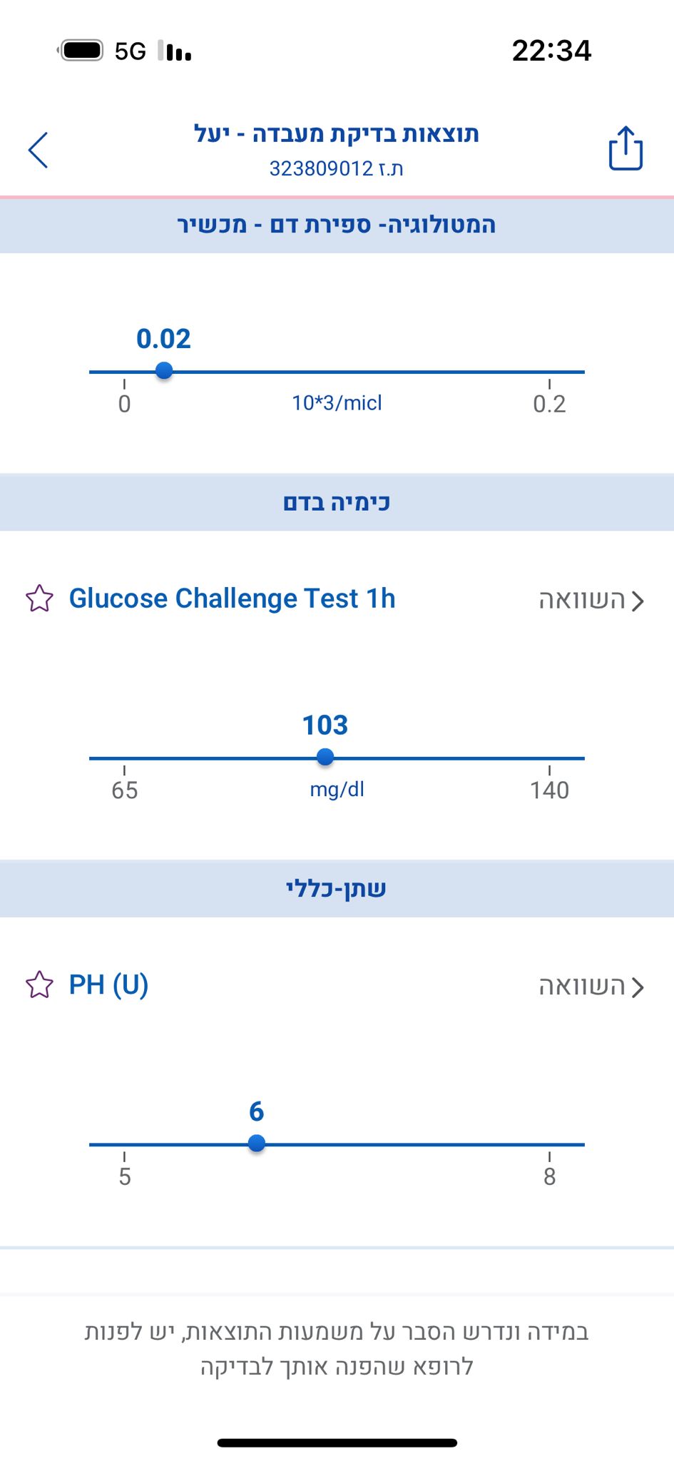
Task: Tap the המטולוגיה section header
Action: 337,225
